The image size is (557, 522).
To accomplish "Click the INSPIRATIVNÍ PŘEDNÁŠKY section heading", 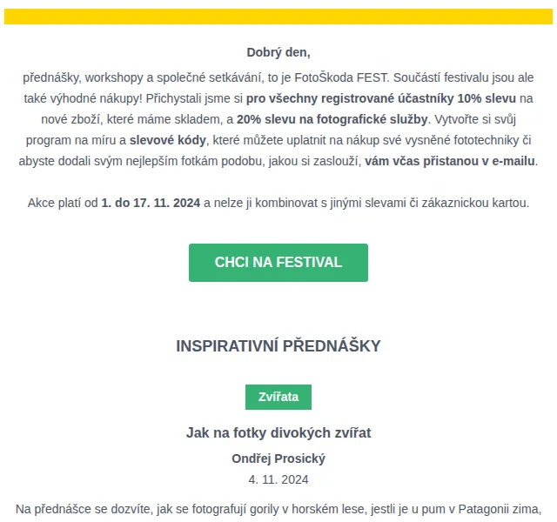I will click(x=278, y=346).
